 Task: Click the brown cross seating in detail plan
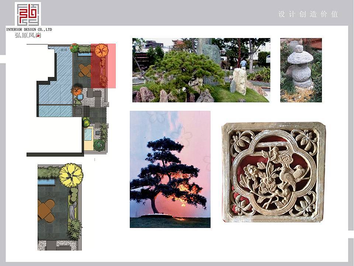coord(46,211)
